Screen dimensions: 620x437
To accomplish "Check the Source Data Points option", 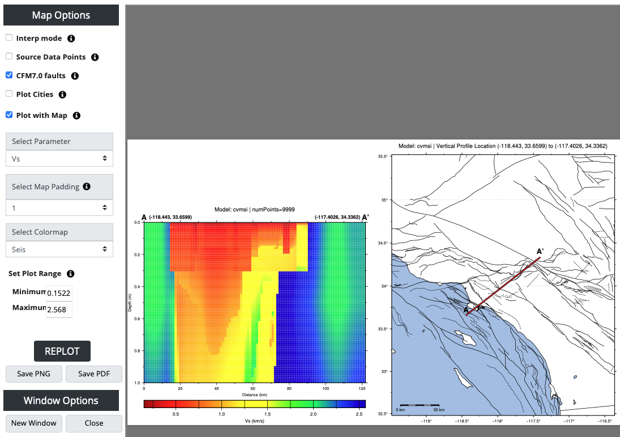I will 9,57.
